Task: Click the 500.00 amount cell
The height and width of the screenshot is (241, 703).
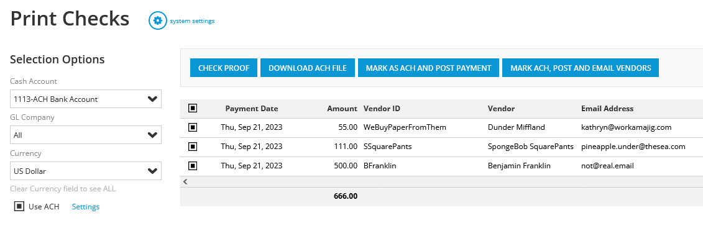Action: tap(346, 166)
